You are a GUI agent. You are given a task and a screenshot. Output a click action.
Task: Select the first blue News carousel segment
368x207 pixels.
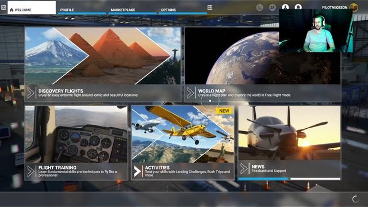263,179
